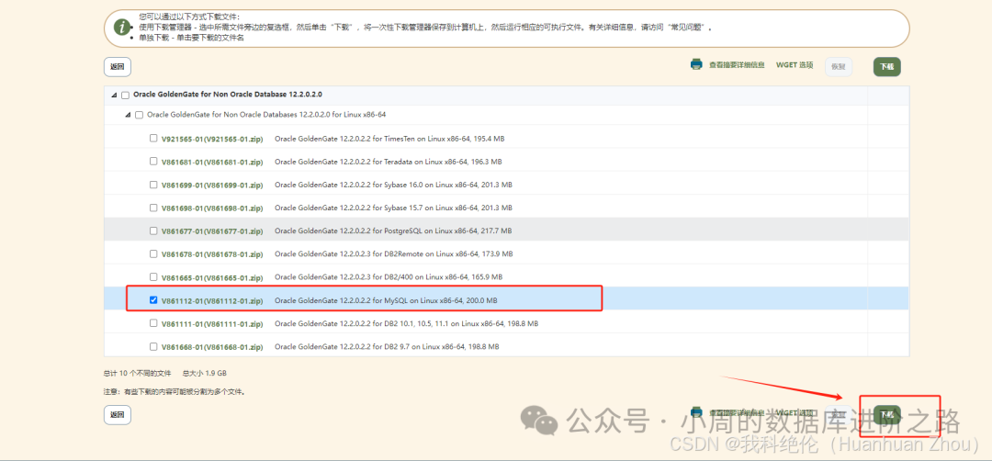This screenshot has height=461, width=992.
Task: Select the checkbox for V861698-01 Sybase 15.7
Action: (x=153, y=208)
